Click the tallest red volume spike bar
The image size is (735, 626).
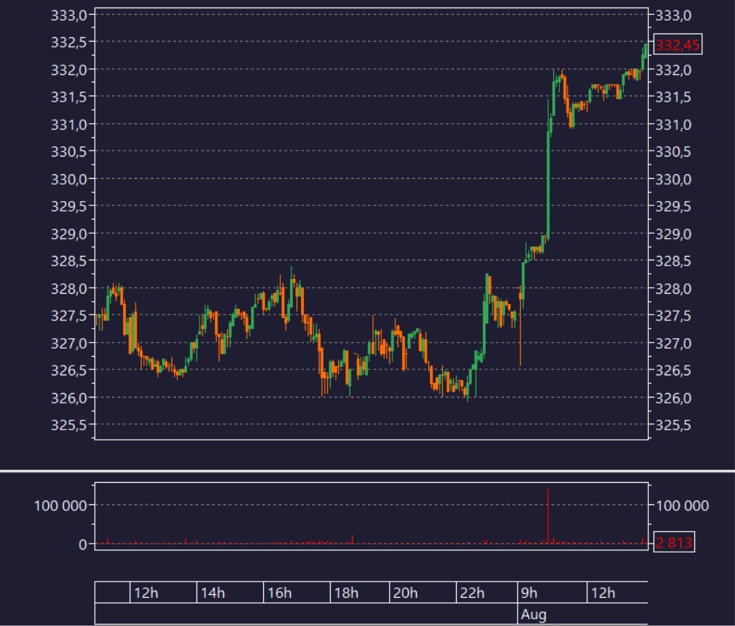tap(548, 515)
